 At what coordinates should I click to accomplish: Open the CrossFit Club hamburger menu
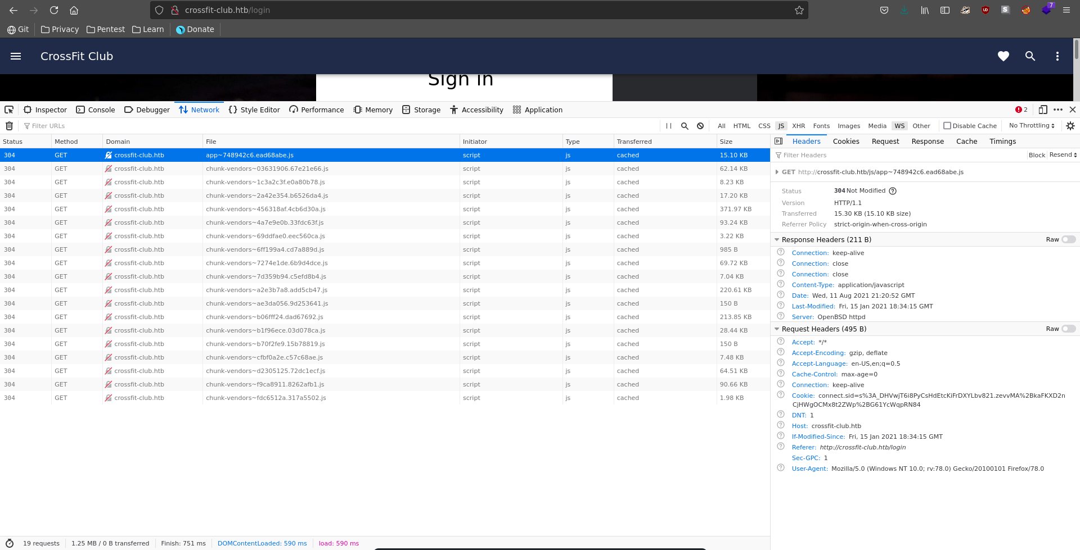(16, 56)
